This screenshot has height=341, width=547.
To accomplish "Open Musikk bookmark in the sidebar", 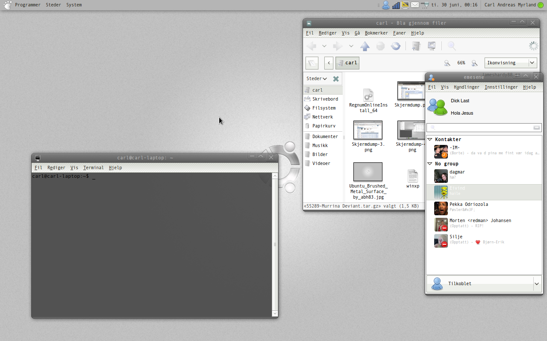I will 323,145.
